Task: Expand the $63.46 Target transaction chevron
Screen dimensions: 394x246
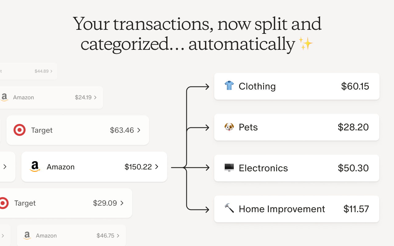Action: (x=139, y=130)
